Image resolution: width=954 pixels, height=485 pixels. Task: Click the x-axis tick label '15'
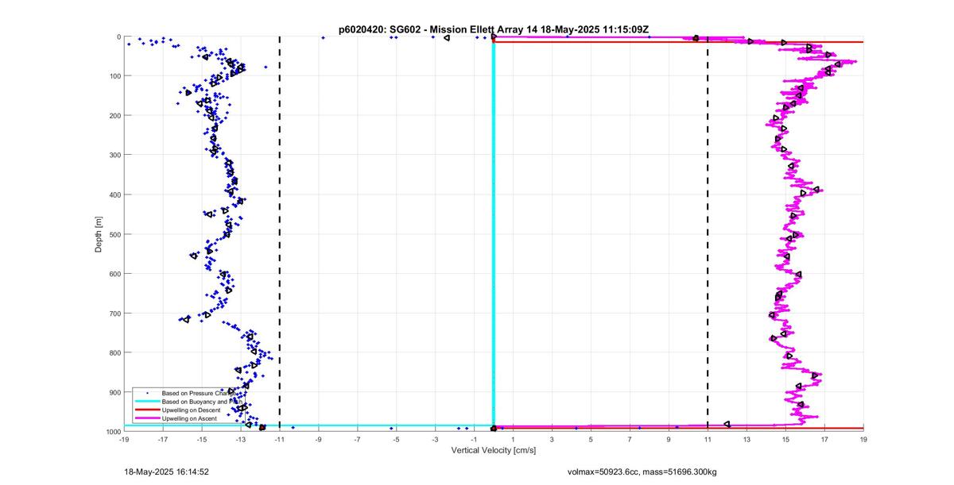coord(785,438)
